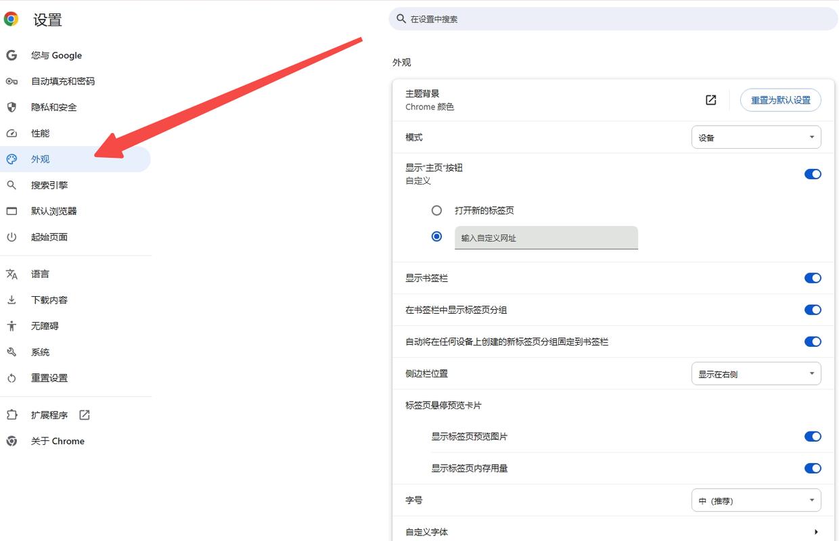Toggle 显示标签页内存用量 off
839x541 pixels.
click(x=812, y=468)
